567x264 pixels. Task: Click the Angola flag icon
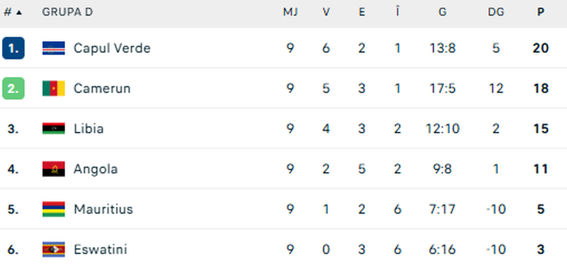pos(54,169)
